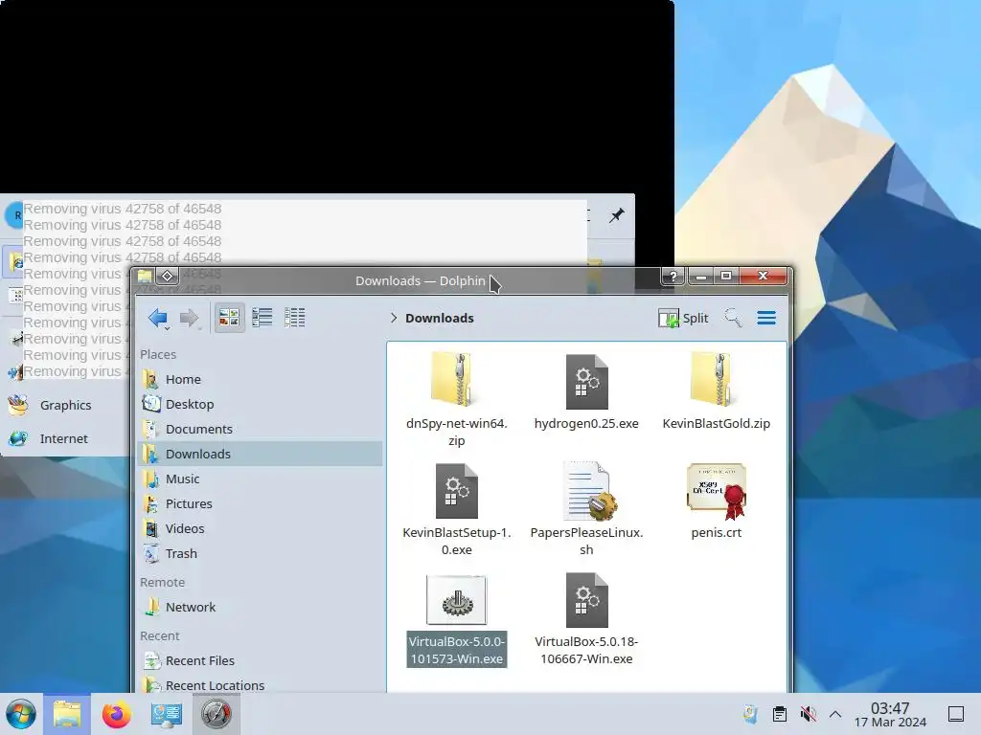
Task: Click the Downloads breadcrumb label
Action: click(439, 318)
